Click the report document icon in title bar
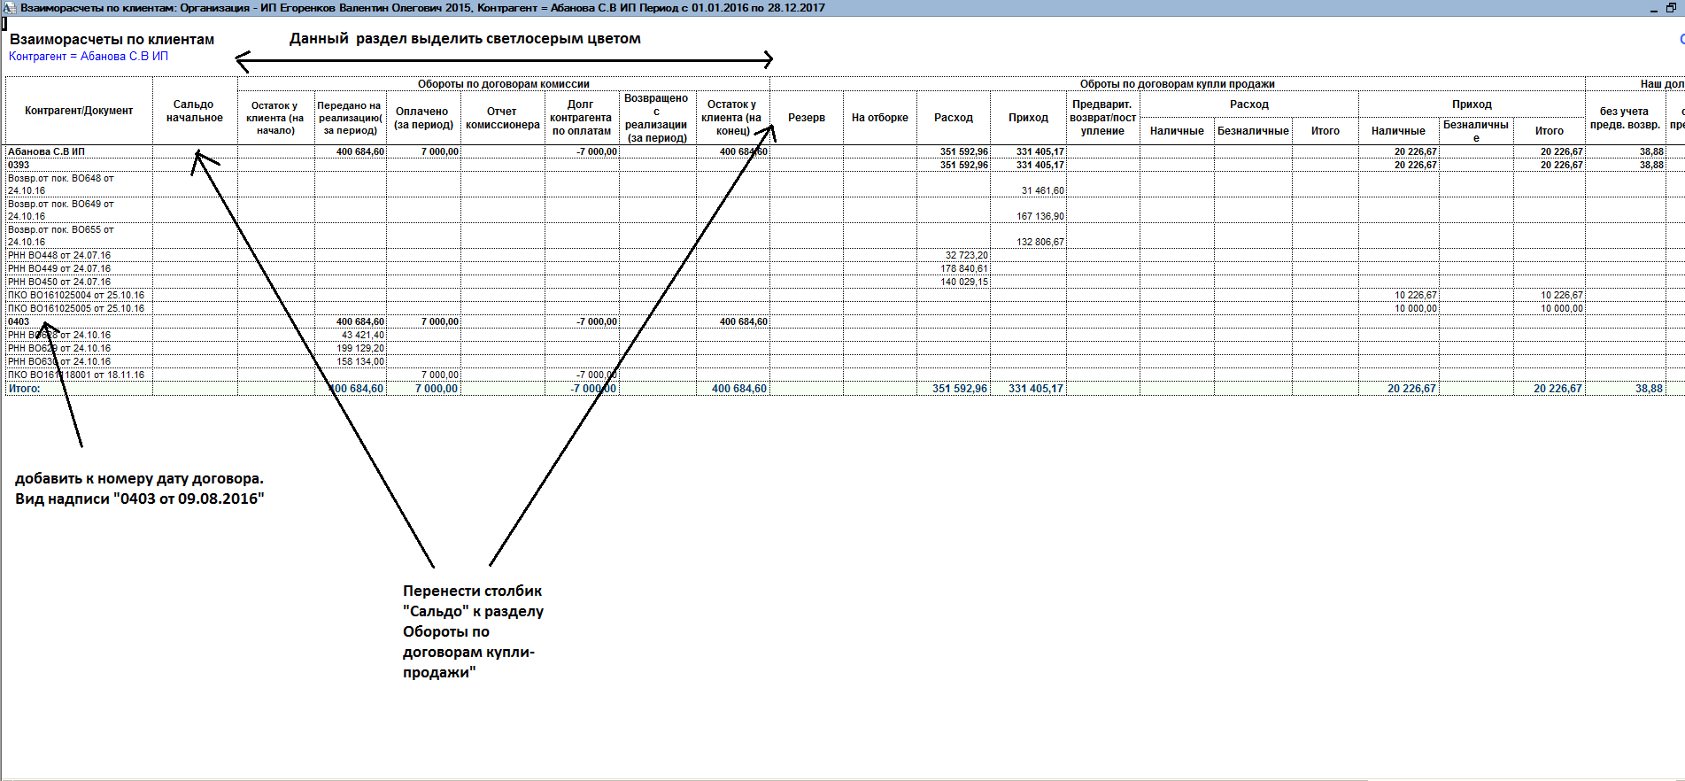 pos(9,8)
